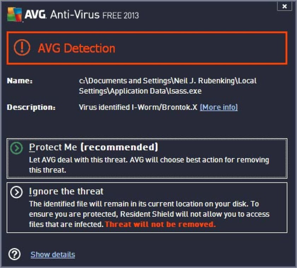Click the green arrow icon beside Protect Me
Screen dimensions: 297x268
click(17, 148)
